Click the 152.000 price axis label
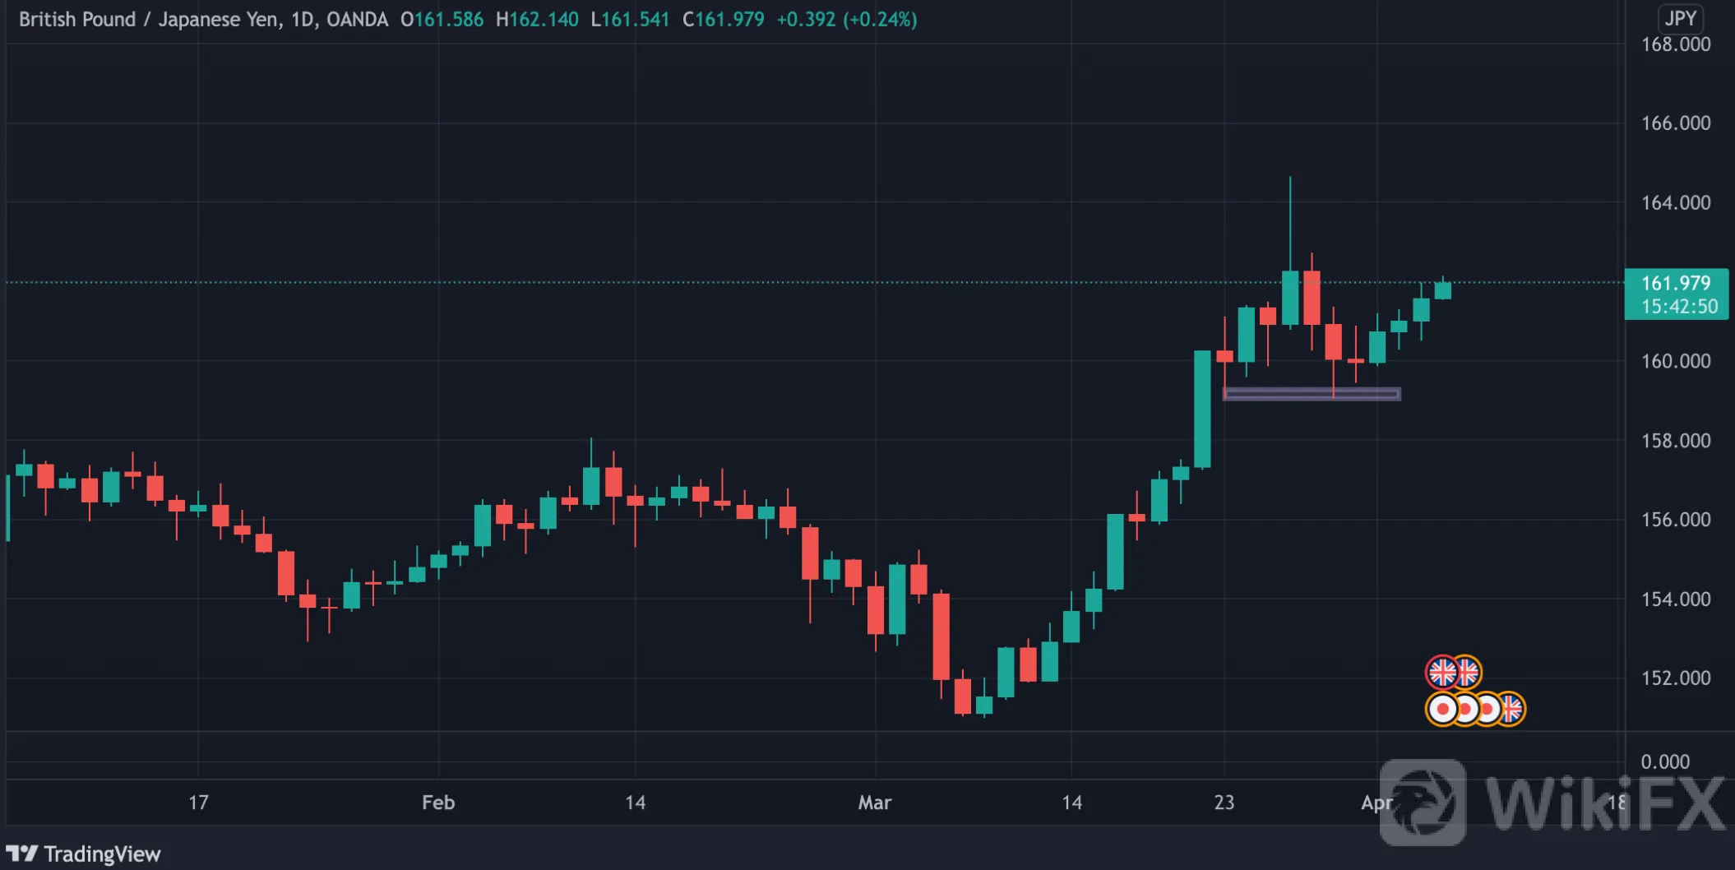The image size is (1735, 870). 1676,678
